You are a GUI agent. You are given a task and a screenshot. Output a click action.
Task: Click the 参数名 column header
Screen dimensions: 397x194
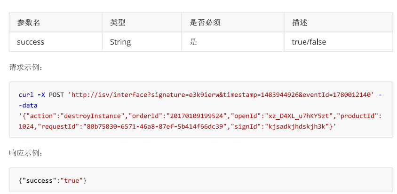click(x=56, y=22)
